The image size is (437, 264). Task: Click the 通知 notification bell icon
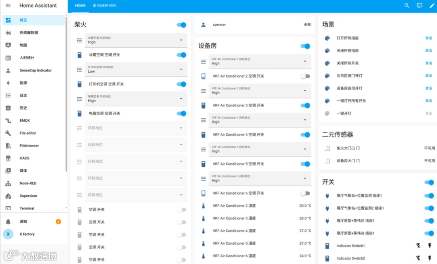coord(8,222)
